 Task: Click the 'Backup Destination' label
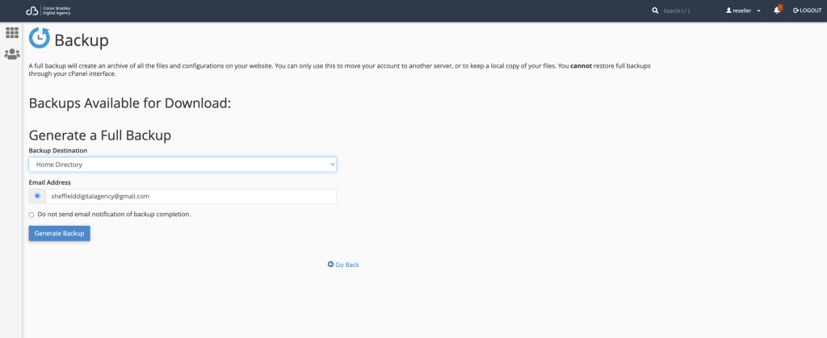(58, 151)
